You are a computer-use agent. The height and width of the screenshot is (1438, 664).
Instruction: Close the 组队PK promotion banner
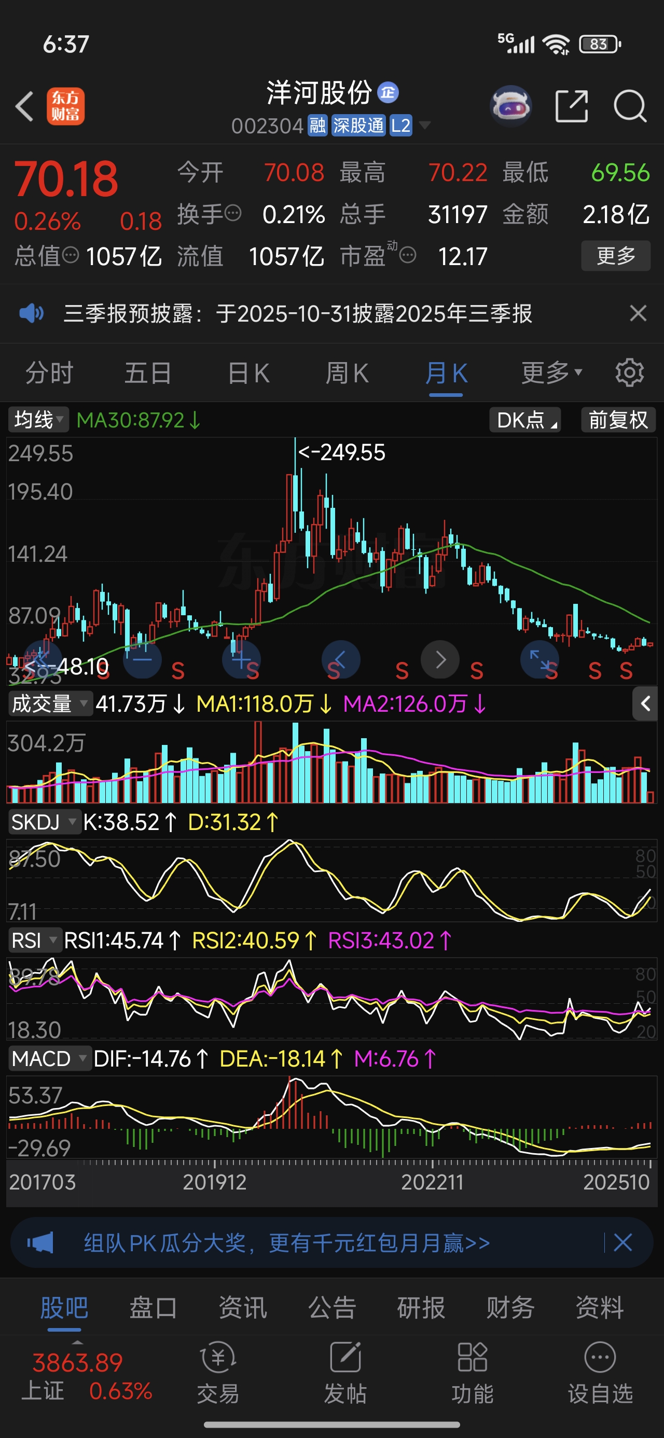[x=622, y=1242]
